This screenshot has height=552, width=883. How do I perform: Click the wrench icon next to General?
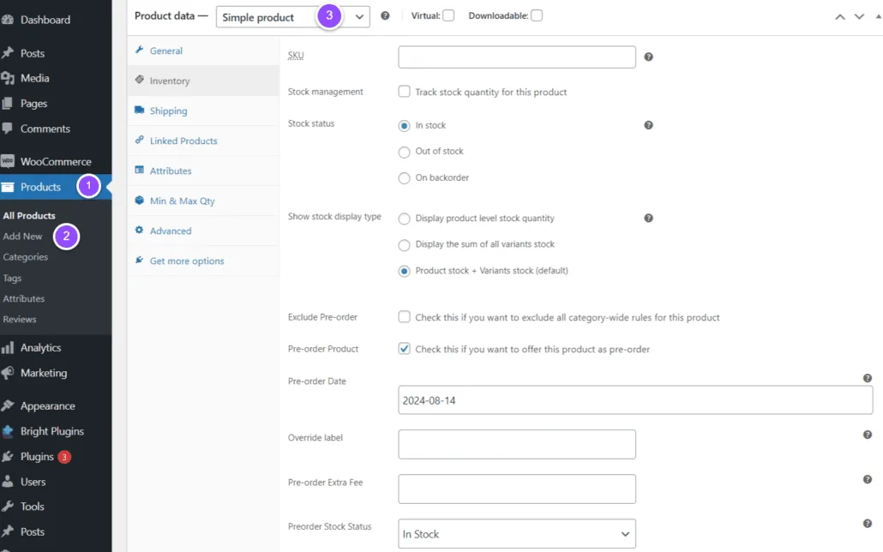(139, 50)
